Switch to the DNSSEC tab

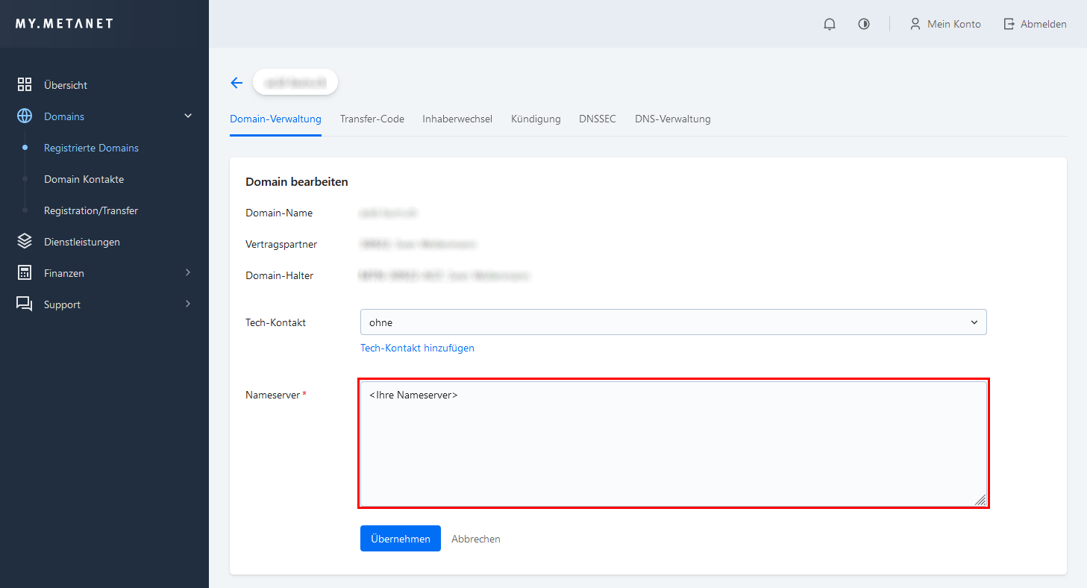(597, 119)
